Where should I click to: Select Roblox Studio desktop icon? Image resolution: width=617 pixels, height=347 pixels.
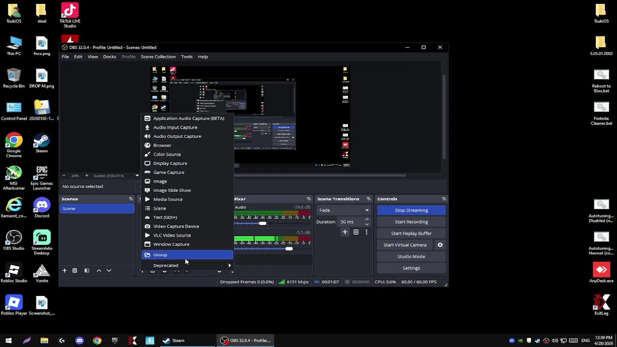click(14, 273)
